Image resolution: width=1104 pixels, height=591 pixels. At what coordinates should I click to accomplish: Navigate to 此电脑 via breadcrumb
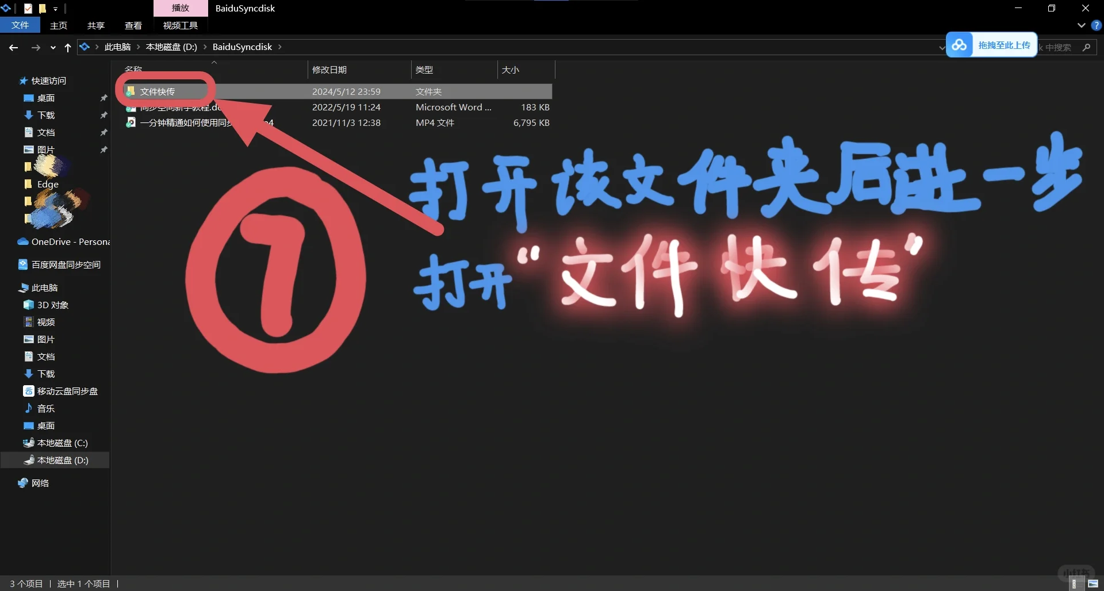(118, 47)
